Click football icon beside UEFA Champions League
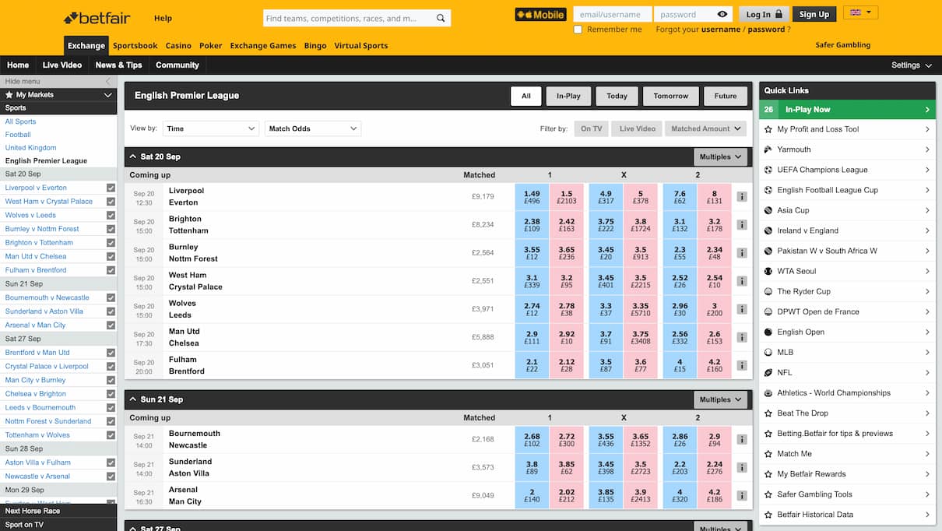The width and height of the screenshot is (942, 531). (768, 170)
